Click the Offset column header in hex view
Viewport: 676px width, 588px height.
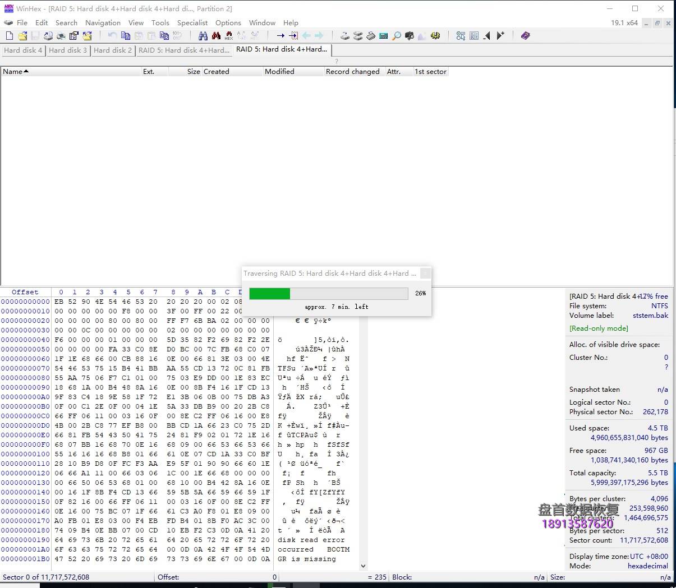coord(25,292)
